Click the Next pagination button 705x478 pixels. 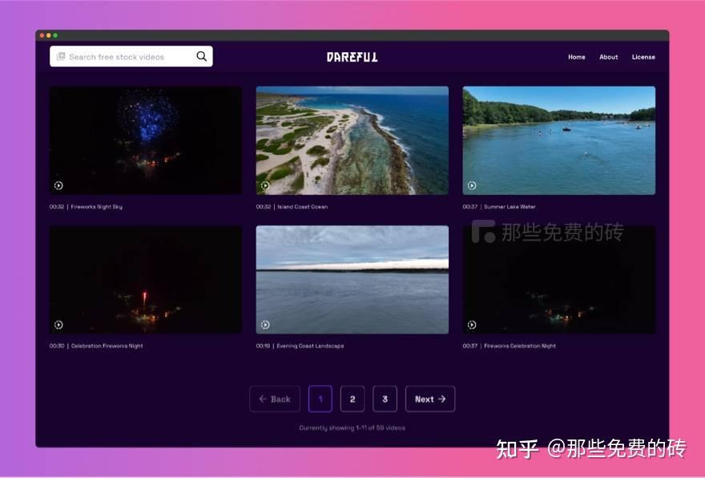(430, 399)
